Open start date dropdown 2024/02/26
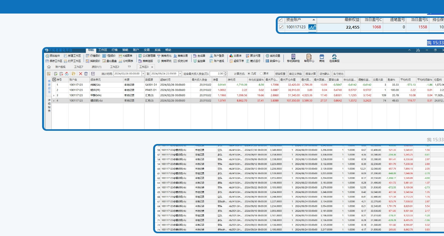The height and width of the screenshot is (236, 444). pos(143,74)
